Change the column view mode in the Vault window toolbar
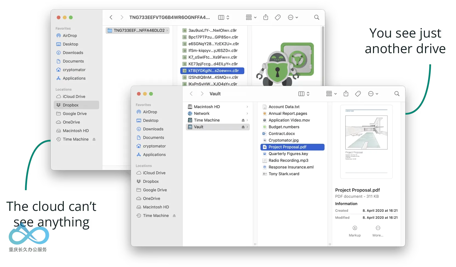The height and width of the screenshot is (267, 456). (x=304, y=94)
